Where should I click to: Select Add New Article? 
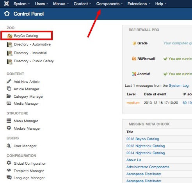click(27, 82)
